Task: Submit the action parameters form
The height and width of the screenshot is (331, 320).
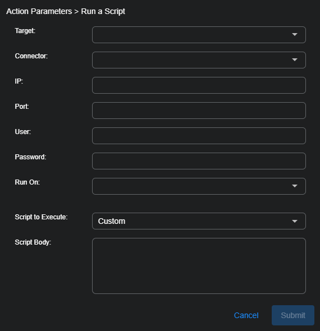Action: pyautogui.click(x=293, y=315)
